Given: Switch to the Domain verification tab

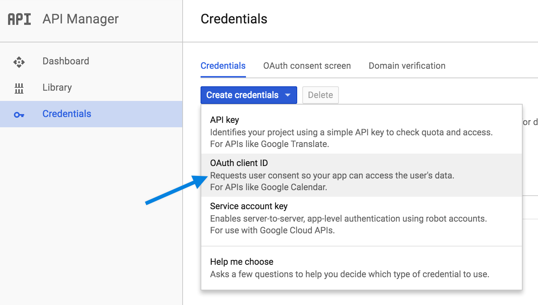Looking at the screenshot, I should (407, 66).
